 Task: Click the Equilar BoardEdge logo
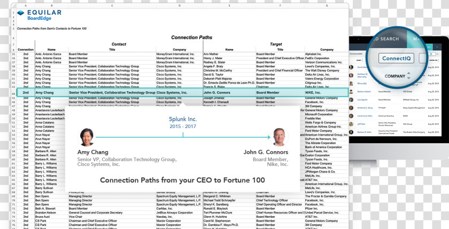pos(39,15)
